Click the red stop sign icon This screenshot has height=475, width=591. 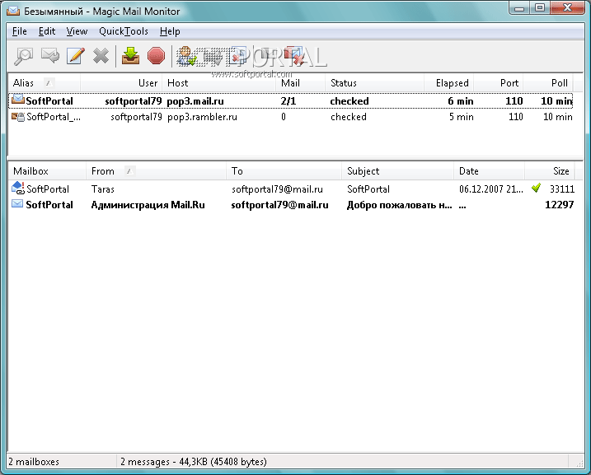click(x=156, y=56)
